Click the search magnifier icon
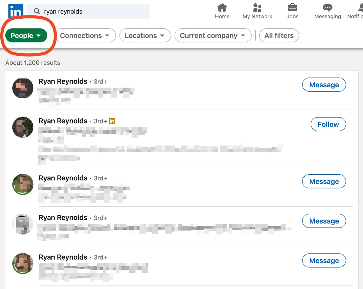Viewport: 363px width, 289px height. [37, 11]
